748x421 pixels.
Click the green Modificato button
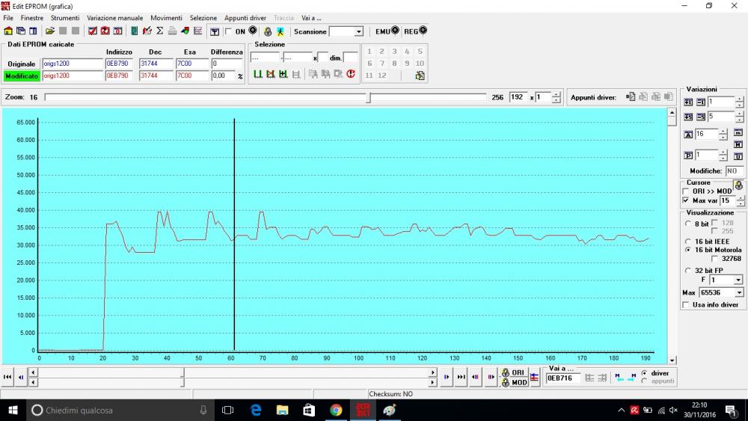click(x=22, y=76)
